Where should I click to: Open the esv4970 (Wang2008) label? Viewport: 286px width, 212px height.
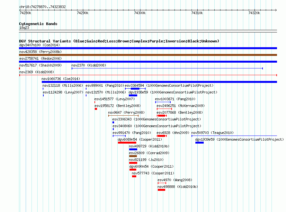point(175,180)
